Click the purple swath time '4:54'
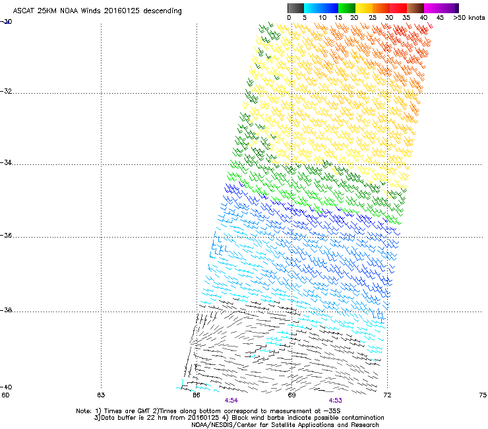Viewport: 488px width, 429px height. (231, 401)
